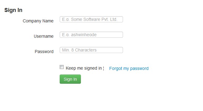This screenshot has height=111, width=203.
Task: Click the Company Name label
Action: coord(38,21)
